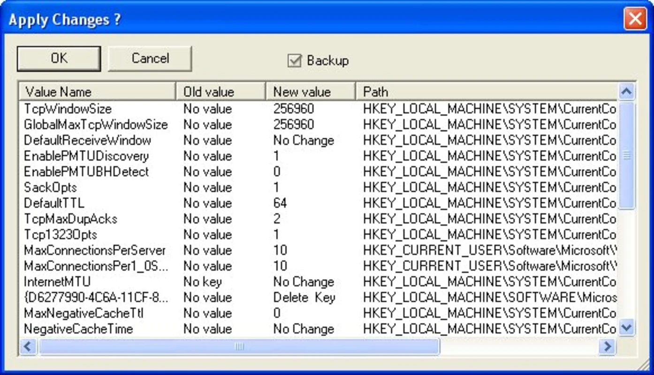Image resolution: width=654 pixels, height=375 pixels.
Task: Select the InternetMTU entry
Action: pos(319,282)
